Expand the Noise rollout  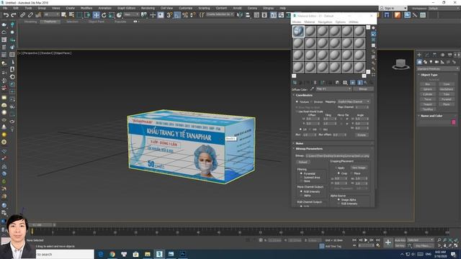(x=300, y=143)
